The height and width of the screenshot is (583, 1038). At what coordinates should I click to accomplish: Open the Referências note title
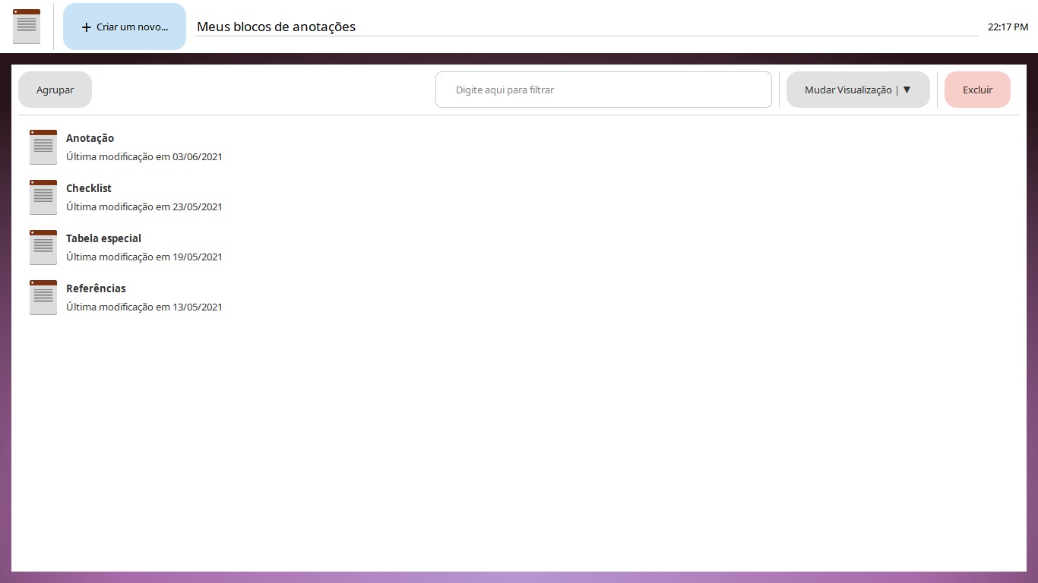tap(96, 288)
